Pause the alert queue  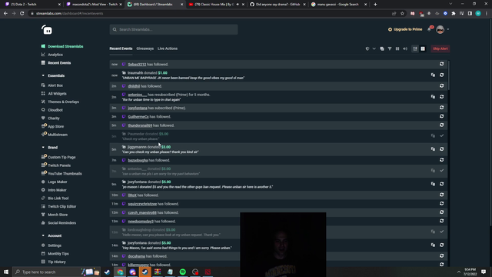click(x=397, y=48)
